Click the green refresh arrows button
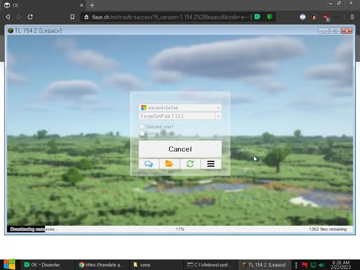Viewport: 360px width, 270px height. (190, 164)
